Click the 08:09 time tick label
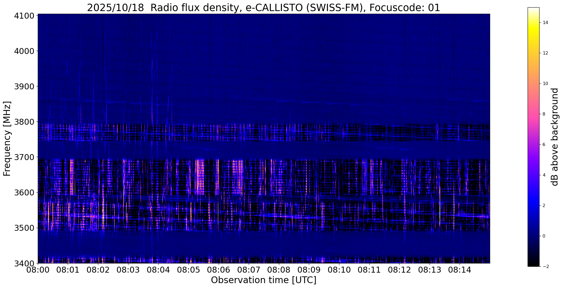The image size is (563, 288). [x=309, y=270]
